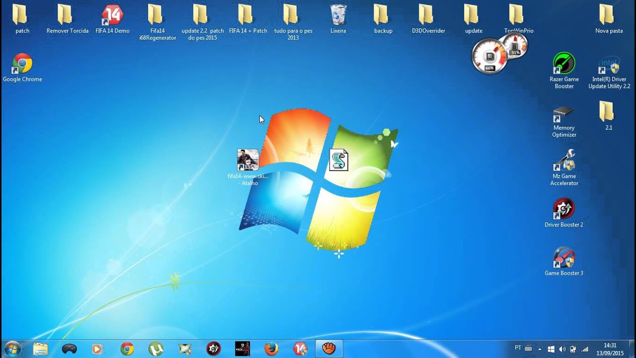This screenshot has width=636, height=358.
Task: Select the D3DOverrider folder
Action: [428, 19]
